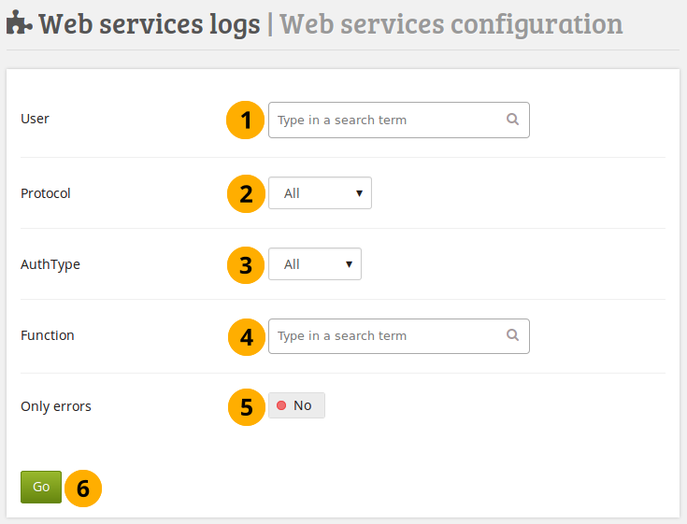Screen dimensions: 687x524
Task: Click the magnifier icon in the User field
Action: 512,120
